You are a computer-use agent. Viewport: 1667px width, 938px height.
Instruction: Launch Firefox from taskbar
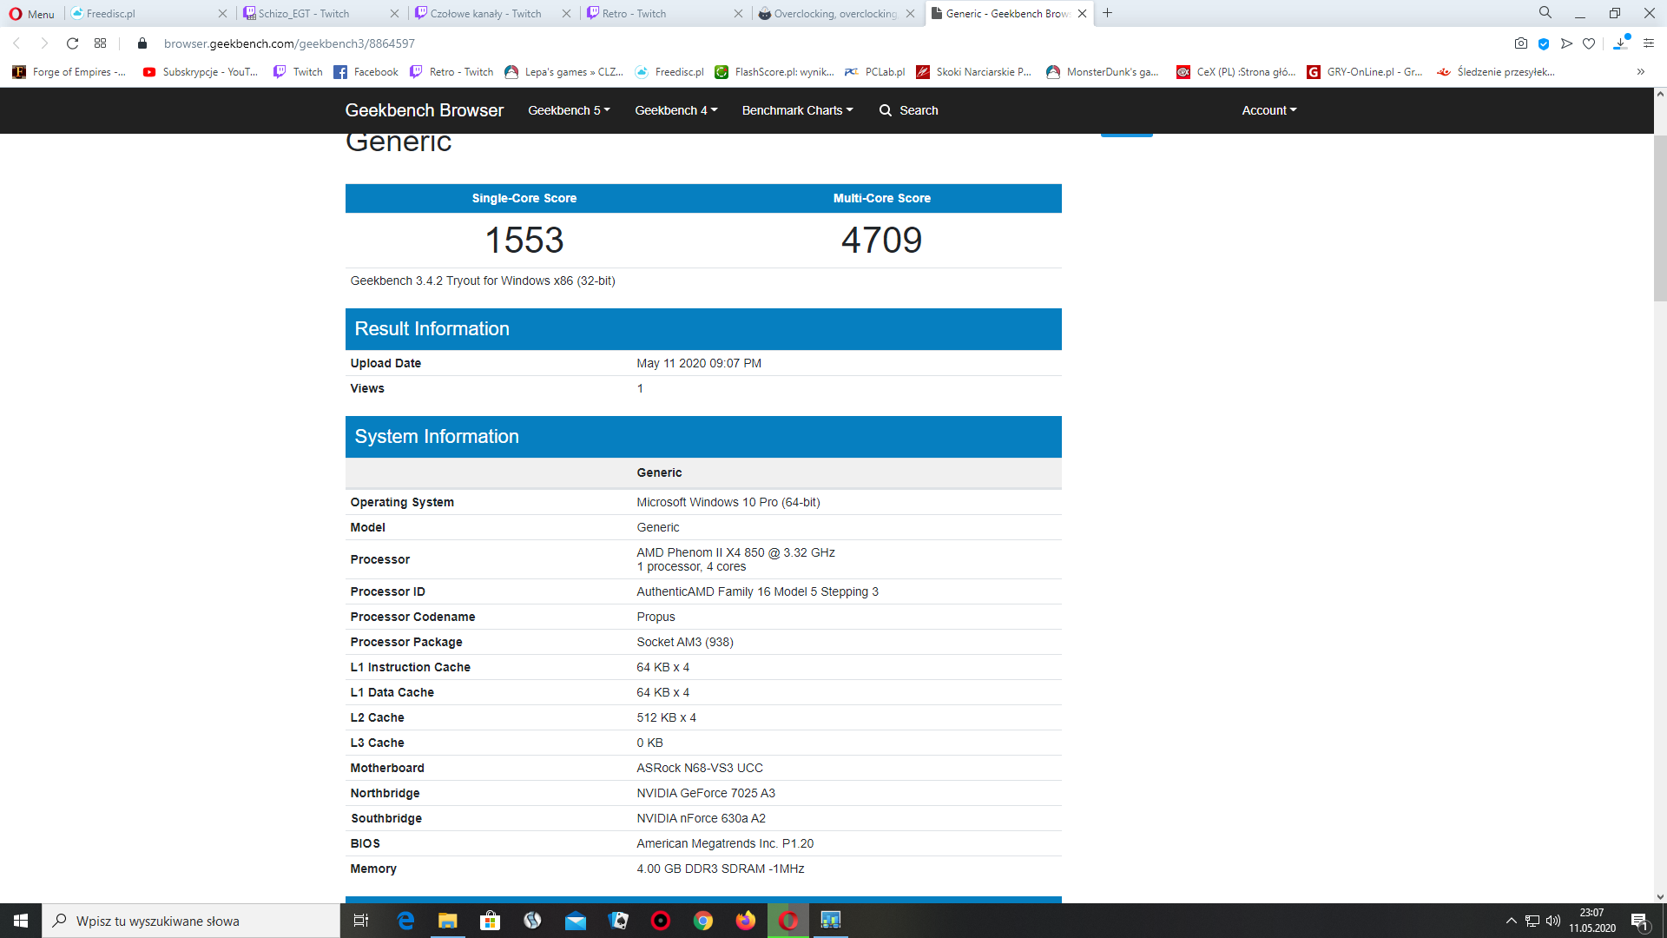746,921
